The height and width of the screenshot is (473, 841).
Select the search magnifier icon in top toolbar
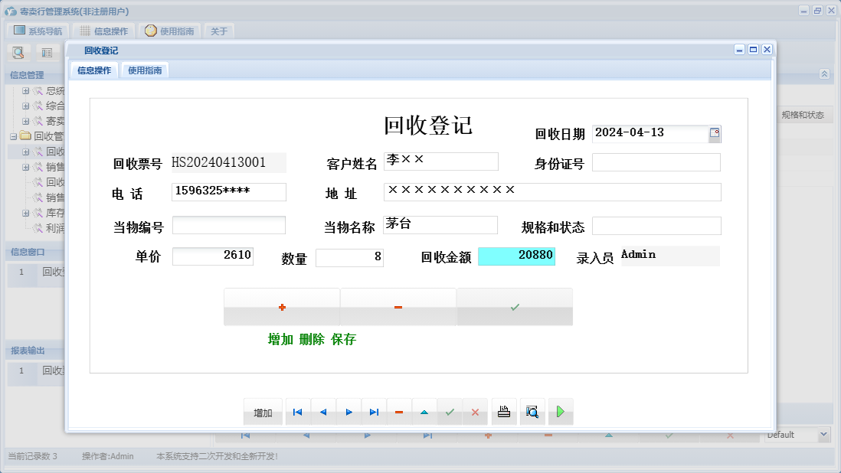[x=18, y=51]
